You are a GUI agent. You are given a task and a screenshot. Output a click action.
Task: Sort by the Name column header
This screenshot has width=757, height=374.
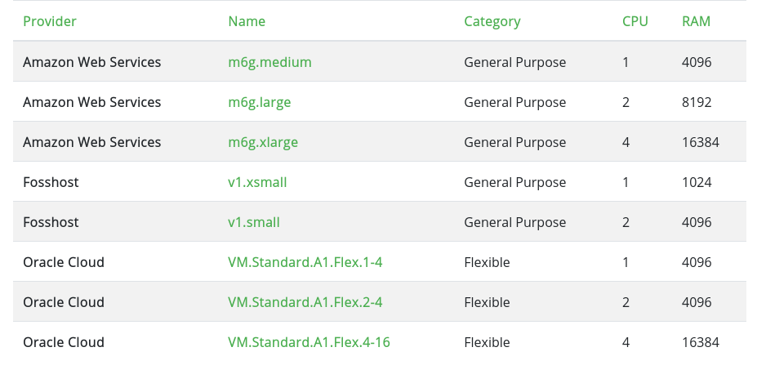pos(247,21)
